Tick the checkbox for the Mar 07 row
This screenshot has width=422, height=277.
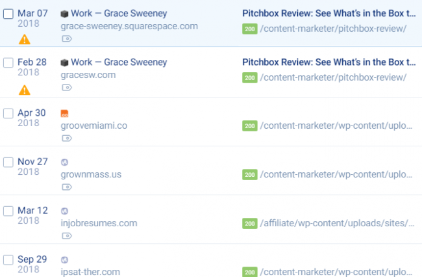[x=8, y=14]
